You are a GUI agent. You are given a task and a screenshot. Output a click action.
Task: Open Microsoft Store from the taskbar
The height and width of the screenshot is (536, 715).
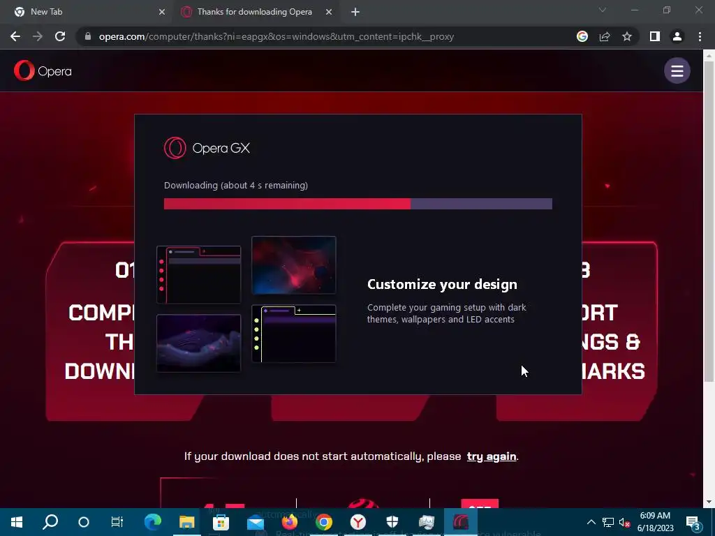221,522
